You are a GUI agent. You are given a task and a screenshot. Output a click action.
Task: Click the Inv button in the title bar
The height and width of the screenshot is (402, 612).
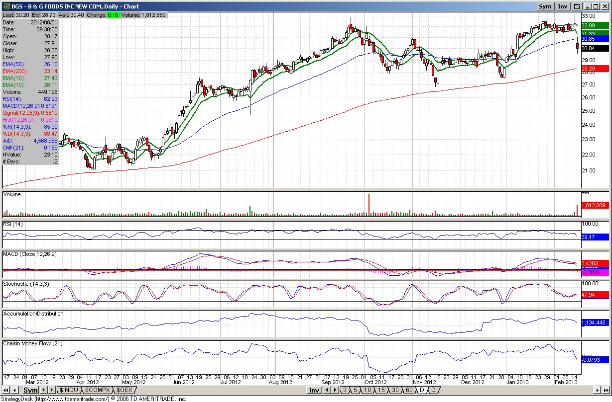pyautogui.click(x=563, y=6)
